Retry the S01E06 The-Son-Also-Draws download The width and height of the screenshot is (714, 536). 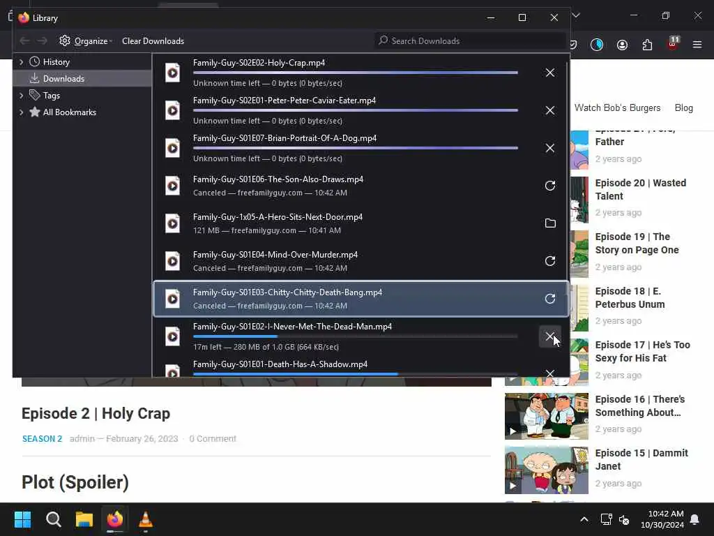click(x=549, y=186)
